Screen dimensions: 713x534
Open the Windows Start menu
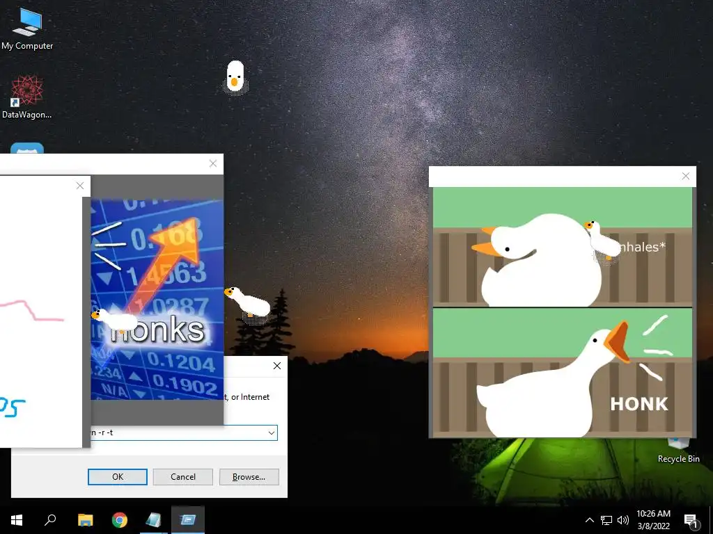coord(17,520)
